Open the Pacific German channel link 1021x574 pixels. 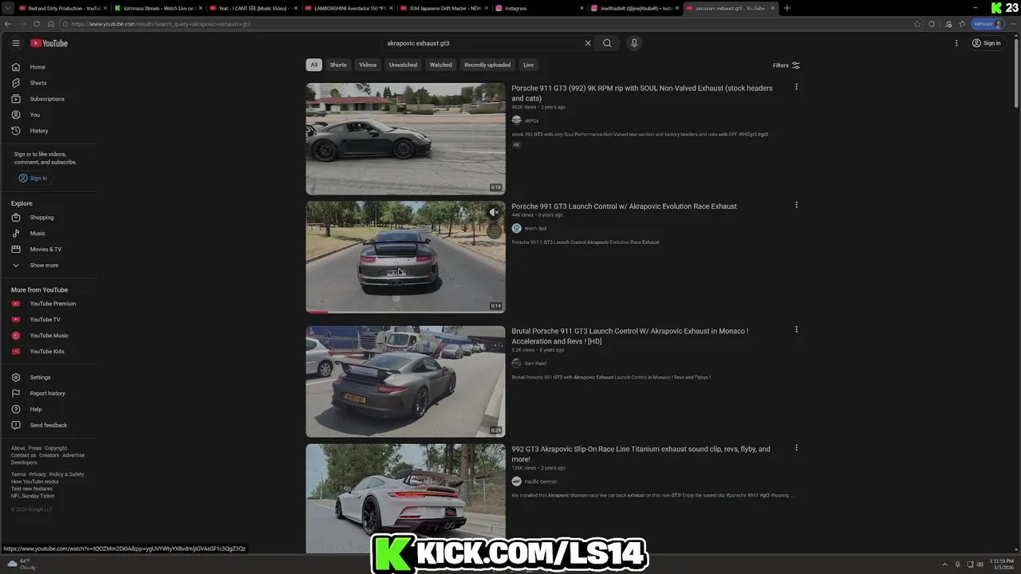[x=540, y=482]
